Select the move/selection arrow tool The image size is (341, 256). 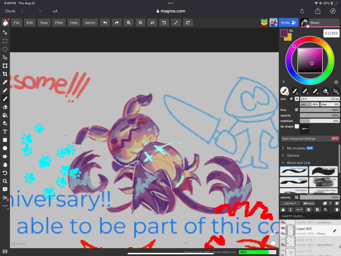pos(5,33)
